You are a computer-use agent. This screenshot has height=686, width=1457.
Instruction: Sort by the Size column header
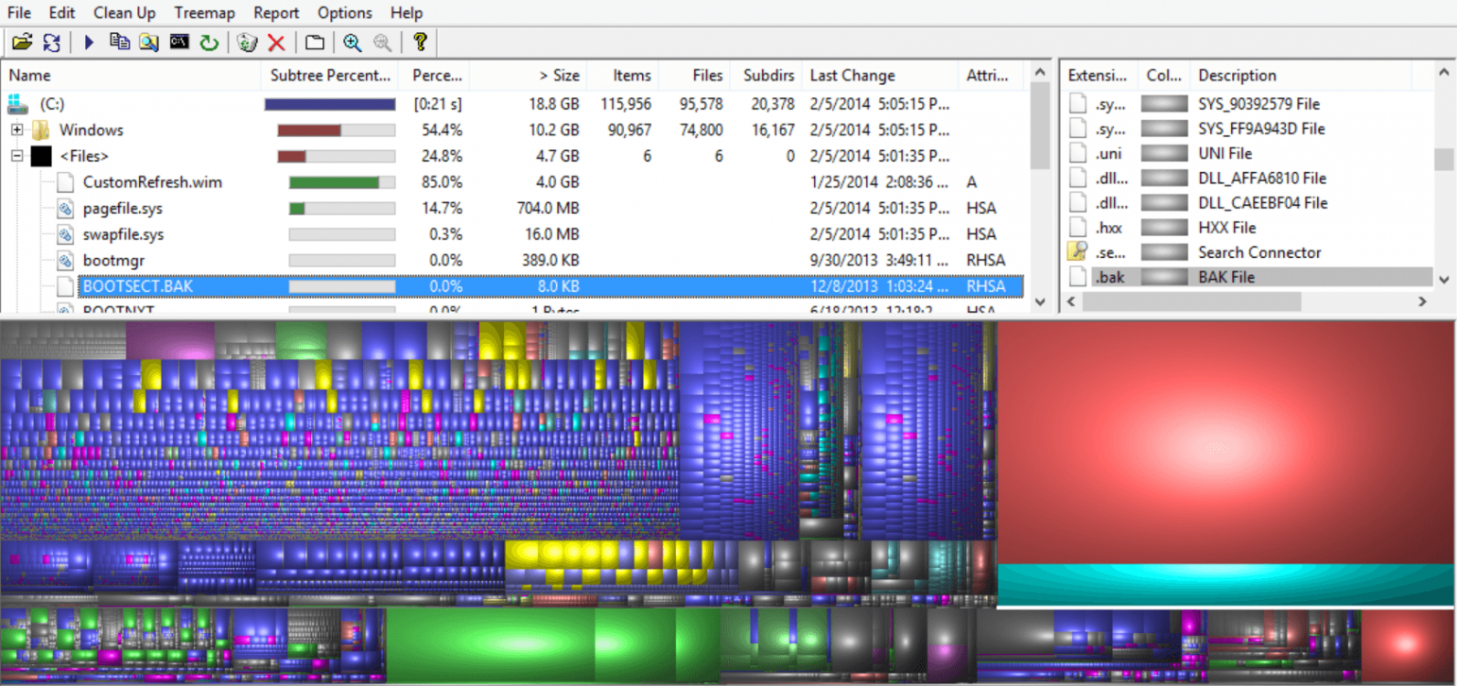(x=528, y=75)
